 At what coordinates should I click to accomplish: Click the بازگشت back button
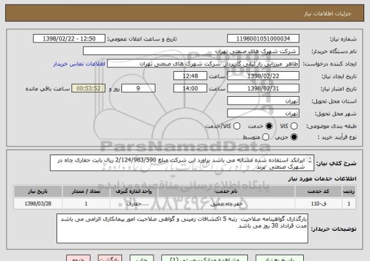click(110, 258)
